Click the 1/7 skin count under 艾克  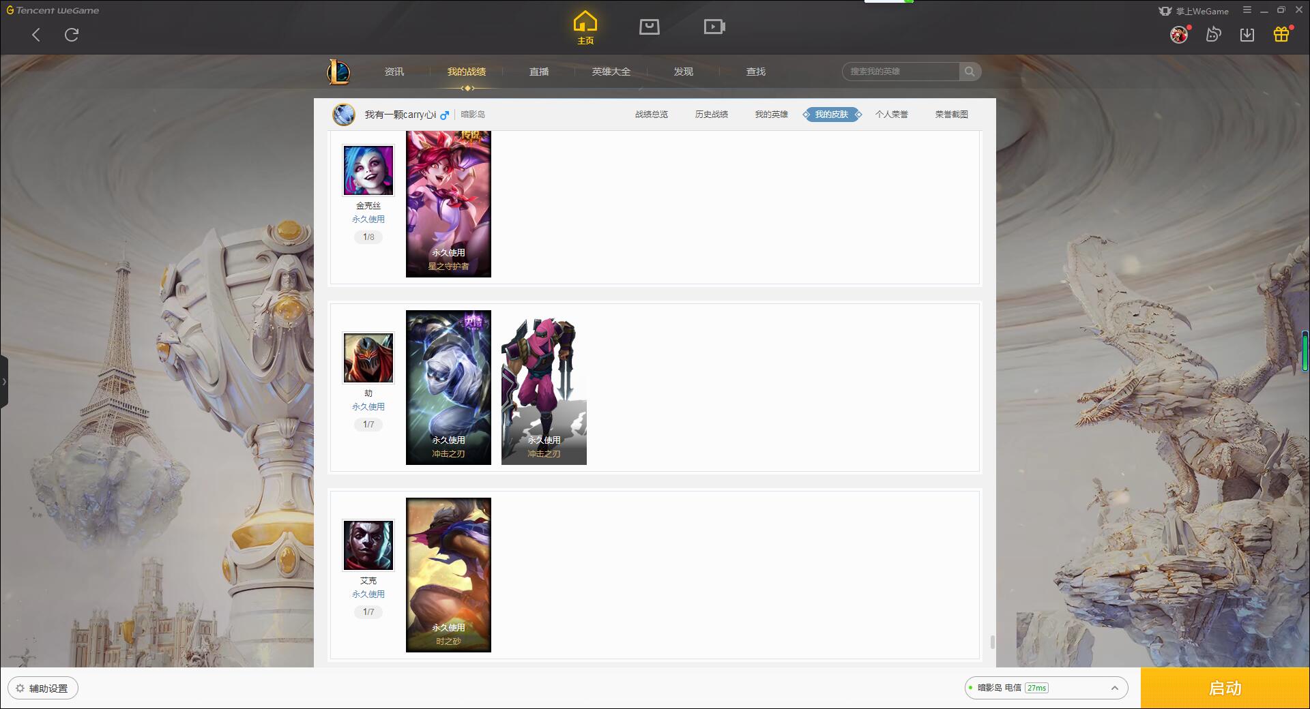pos(368,612)
